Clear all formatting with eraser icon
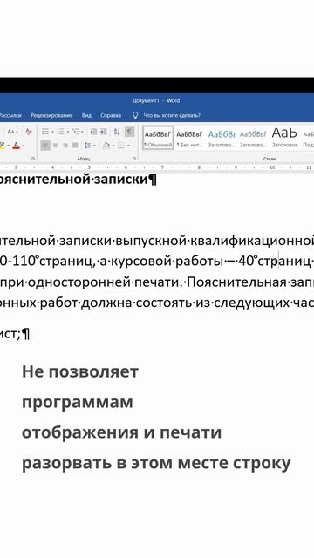Viewport: 314px width, 558px height. [29, 132]
